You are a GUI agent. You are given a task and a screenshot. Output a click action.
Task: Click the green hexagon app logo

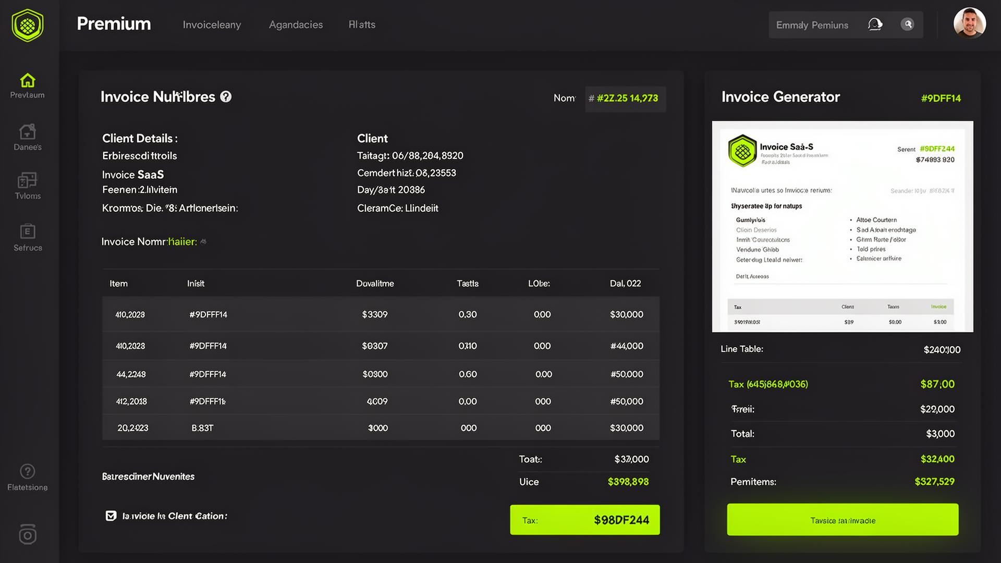tap(28, 25)
